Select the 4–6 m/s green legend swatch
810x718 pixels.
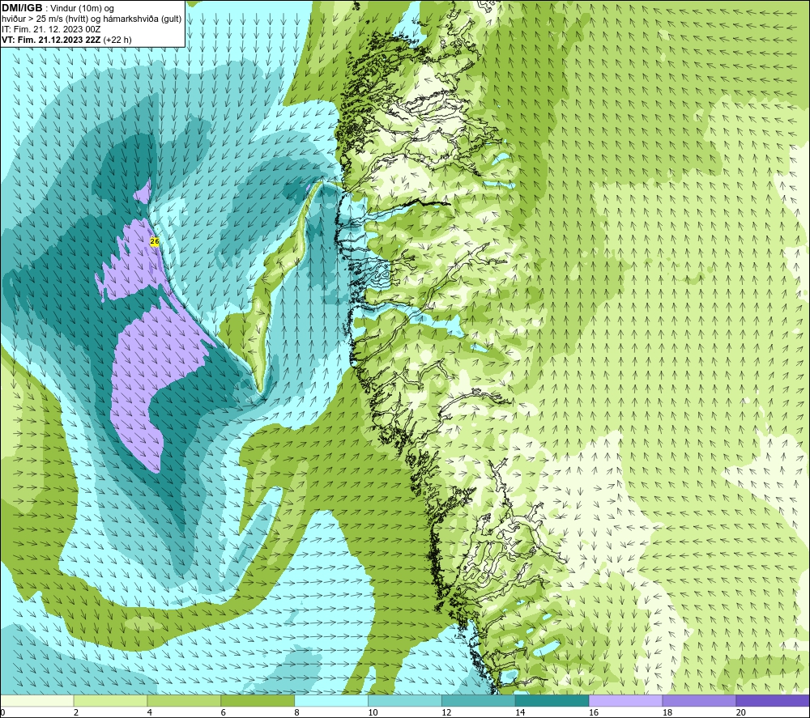[184, 700]
